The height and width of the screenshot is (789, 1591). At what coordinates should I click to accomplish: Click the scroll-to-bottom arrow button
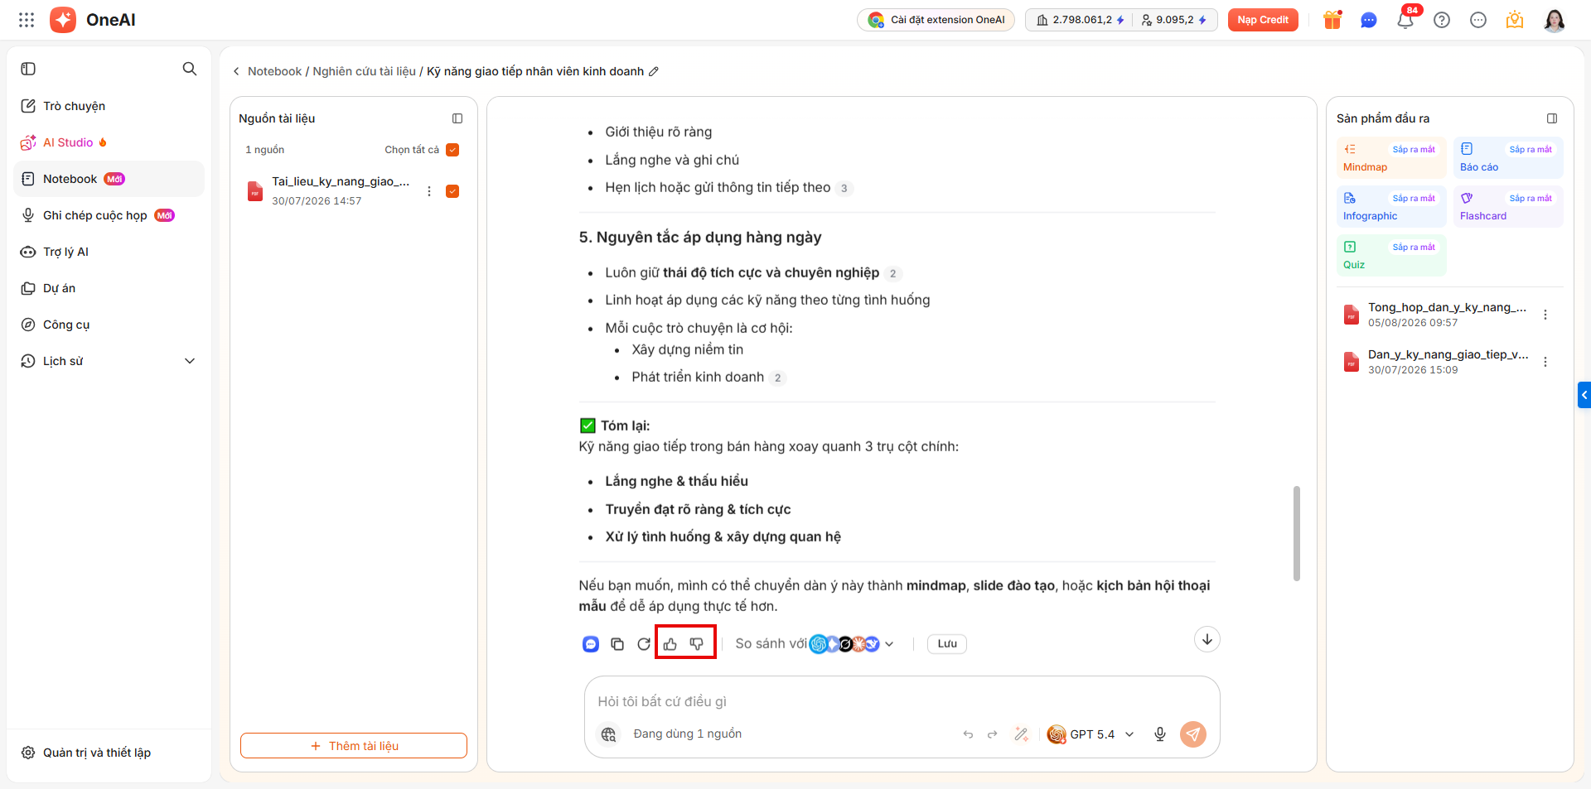point(1207,639)
